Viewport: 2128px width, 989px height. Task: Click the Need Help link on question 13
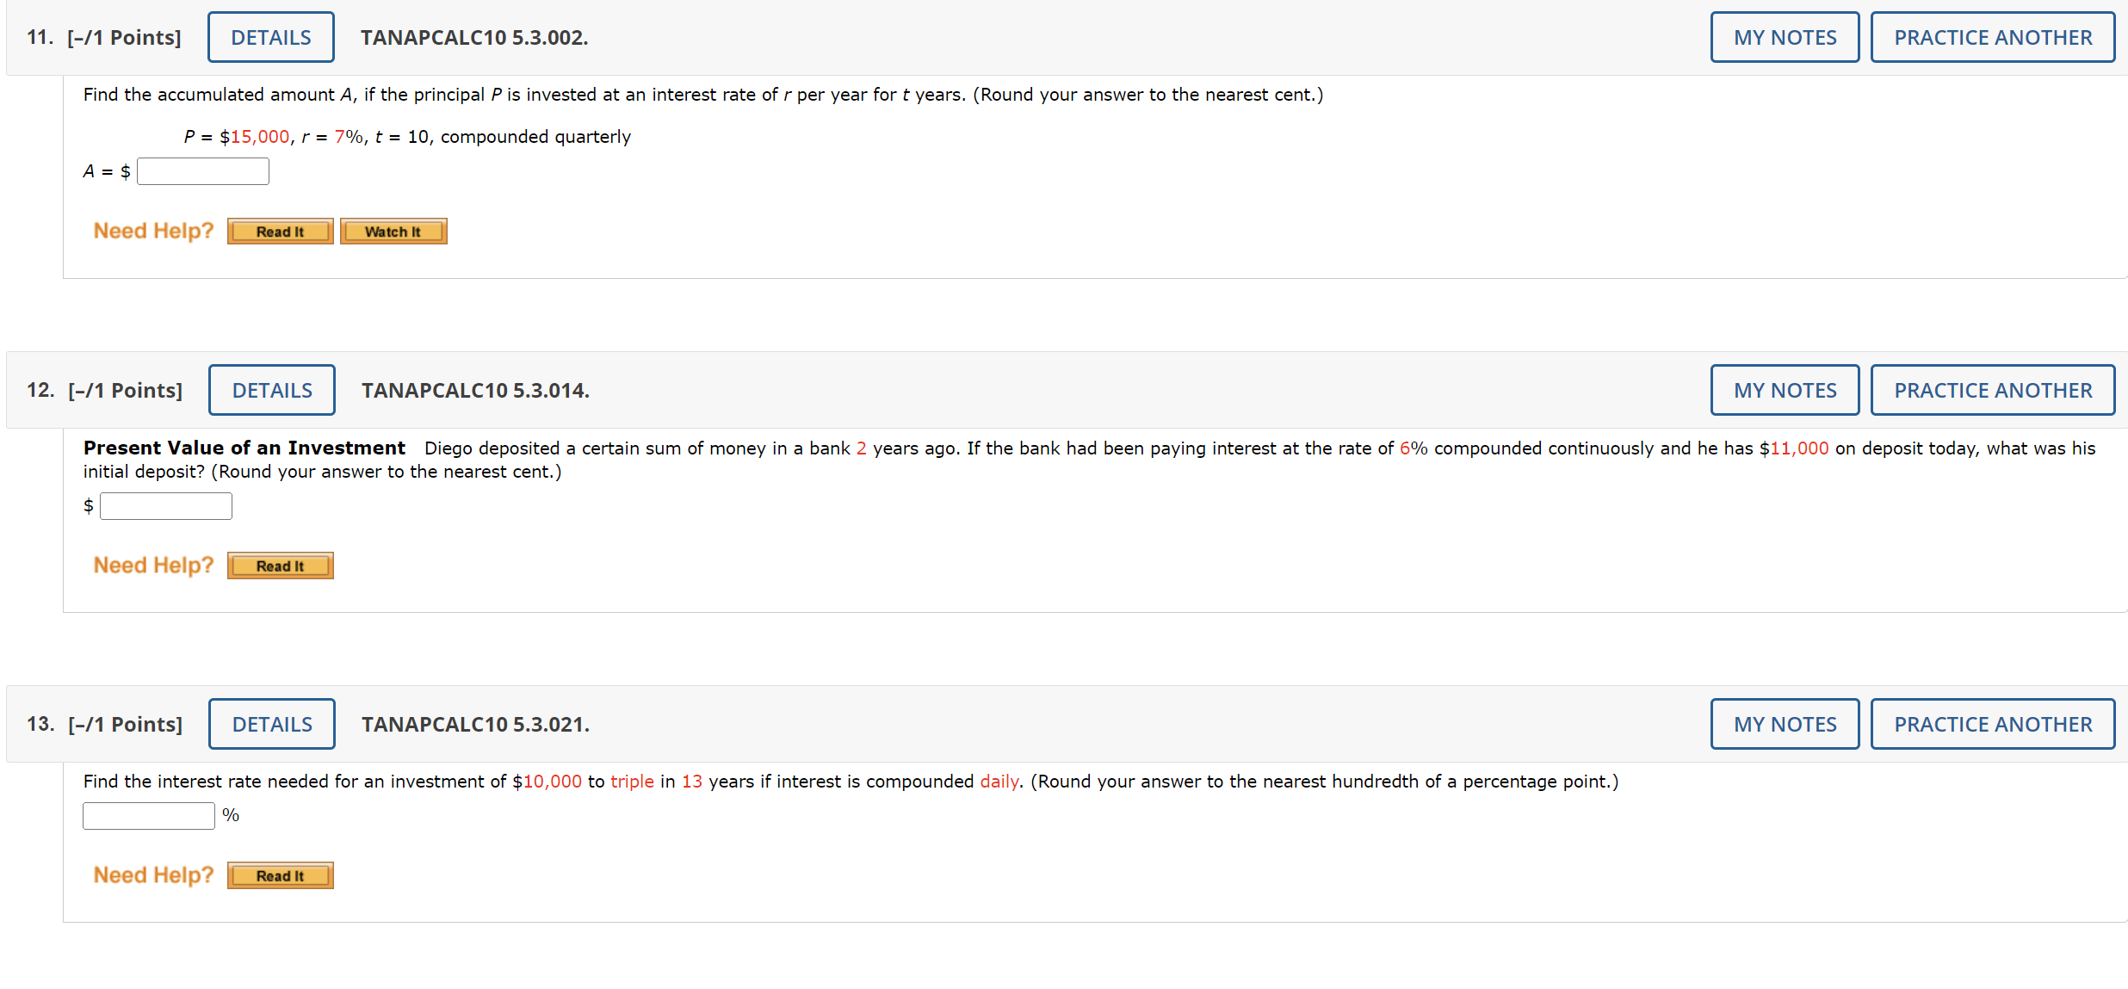[152, 874]
